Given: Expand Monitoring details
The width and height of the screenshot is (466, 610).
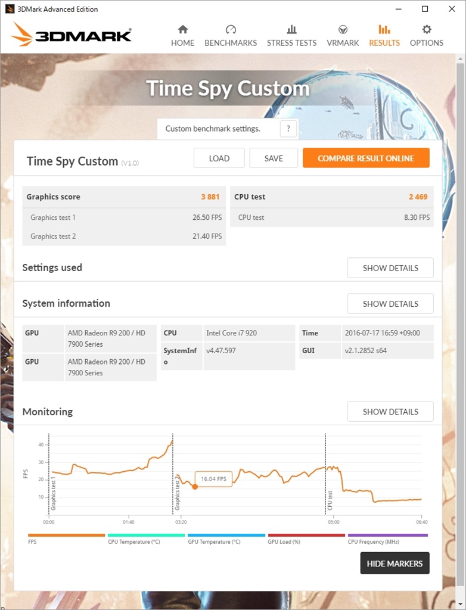Looking at the screenshot, I should coord(390,412).
